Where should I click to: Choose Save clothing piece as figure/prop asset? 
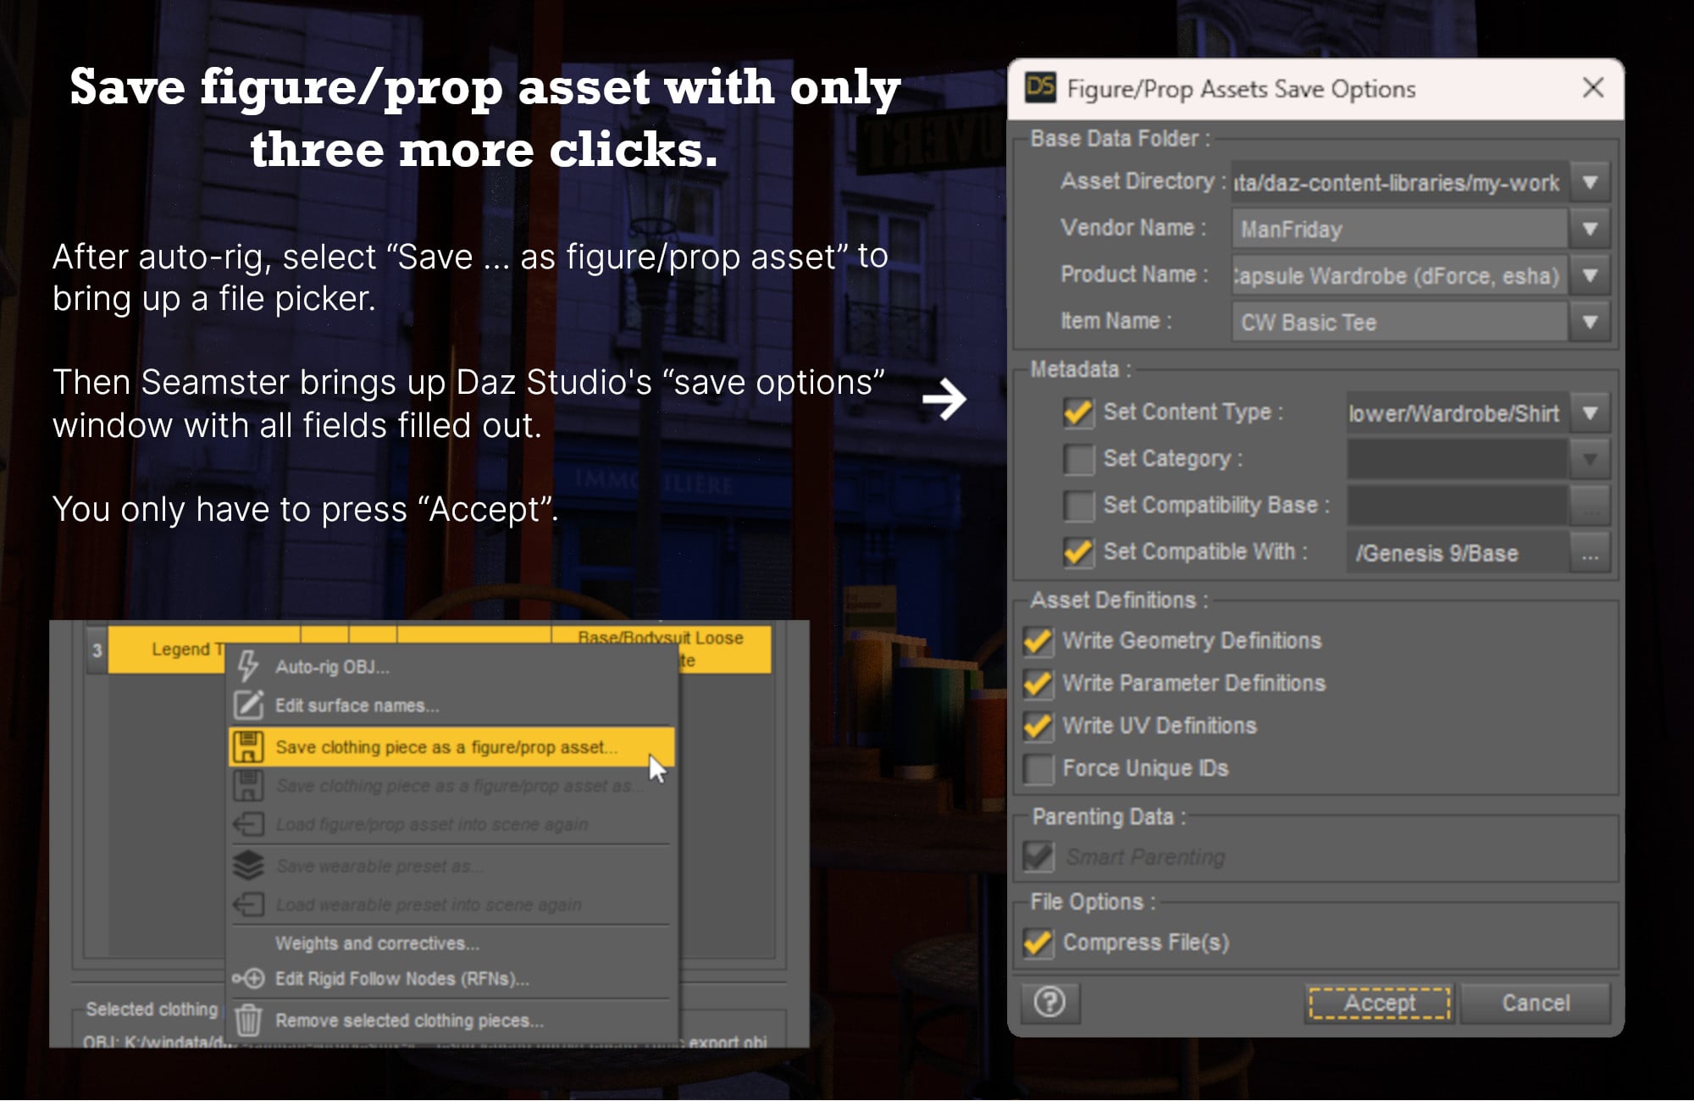click(446, 747)
